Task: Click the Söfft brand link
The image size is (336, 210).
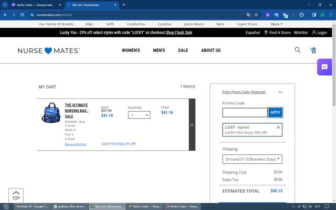Action: pos(110,24)
